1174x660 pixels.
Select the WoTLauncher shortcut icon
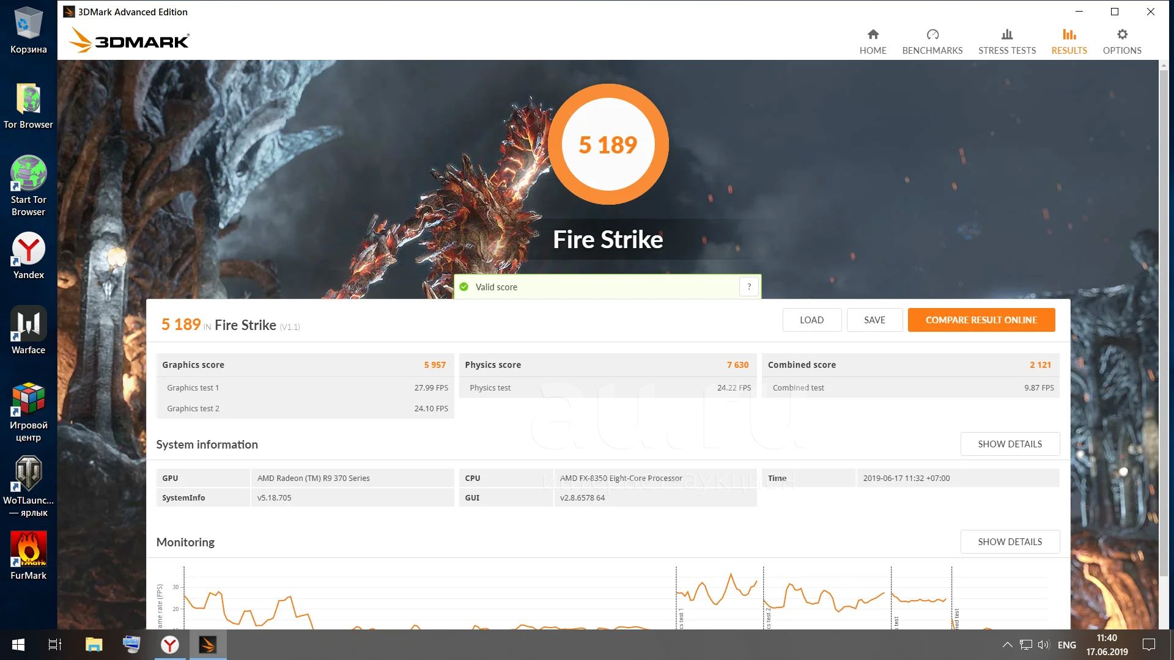point(28,486)
